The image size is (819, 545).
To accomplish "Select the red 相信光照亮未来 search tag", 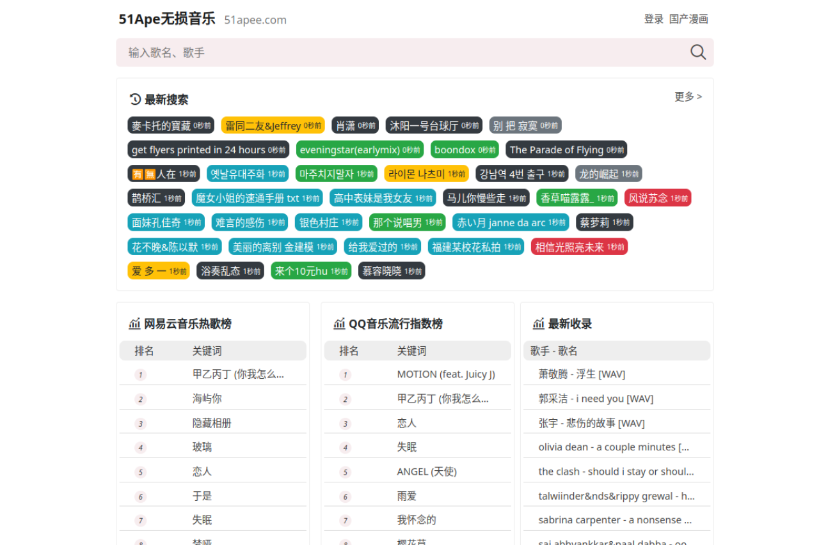I will coord(579,247).
